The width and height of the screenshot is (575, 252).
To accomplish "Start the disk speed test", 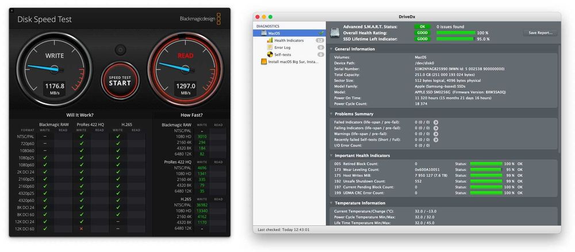I will tap(120, 81).
